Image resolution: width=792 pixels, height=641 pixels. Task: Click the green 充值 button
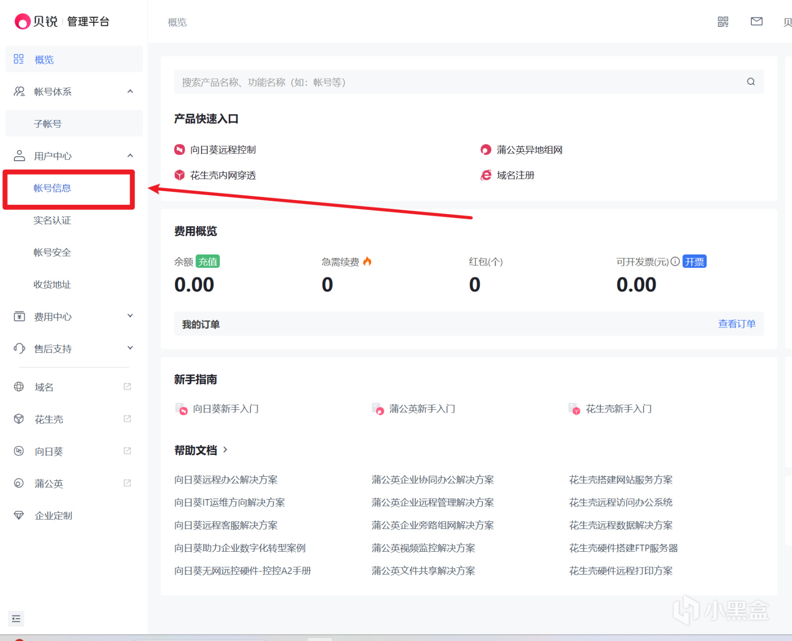208,261
